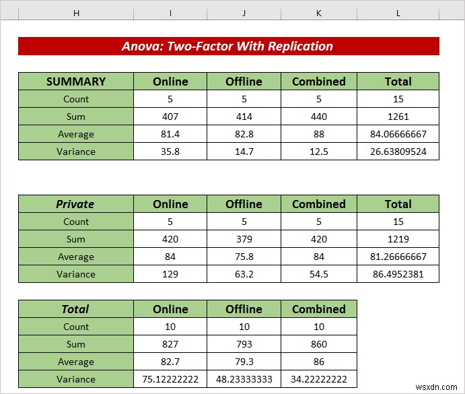Click the cell showing 48.23333333
The width and height of the screenshot is (465, 394).
click(244, 379)
